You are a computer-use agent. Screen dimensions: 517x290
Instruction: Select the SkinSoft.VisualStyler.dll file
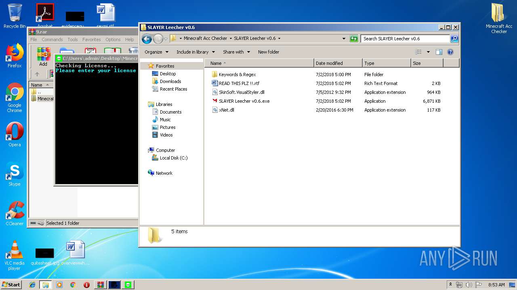tap(242, 92)
